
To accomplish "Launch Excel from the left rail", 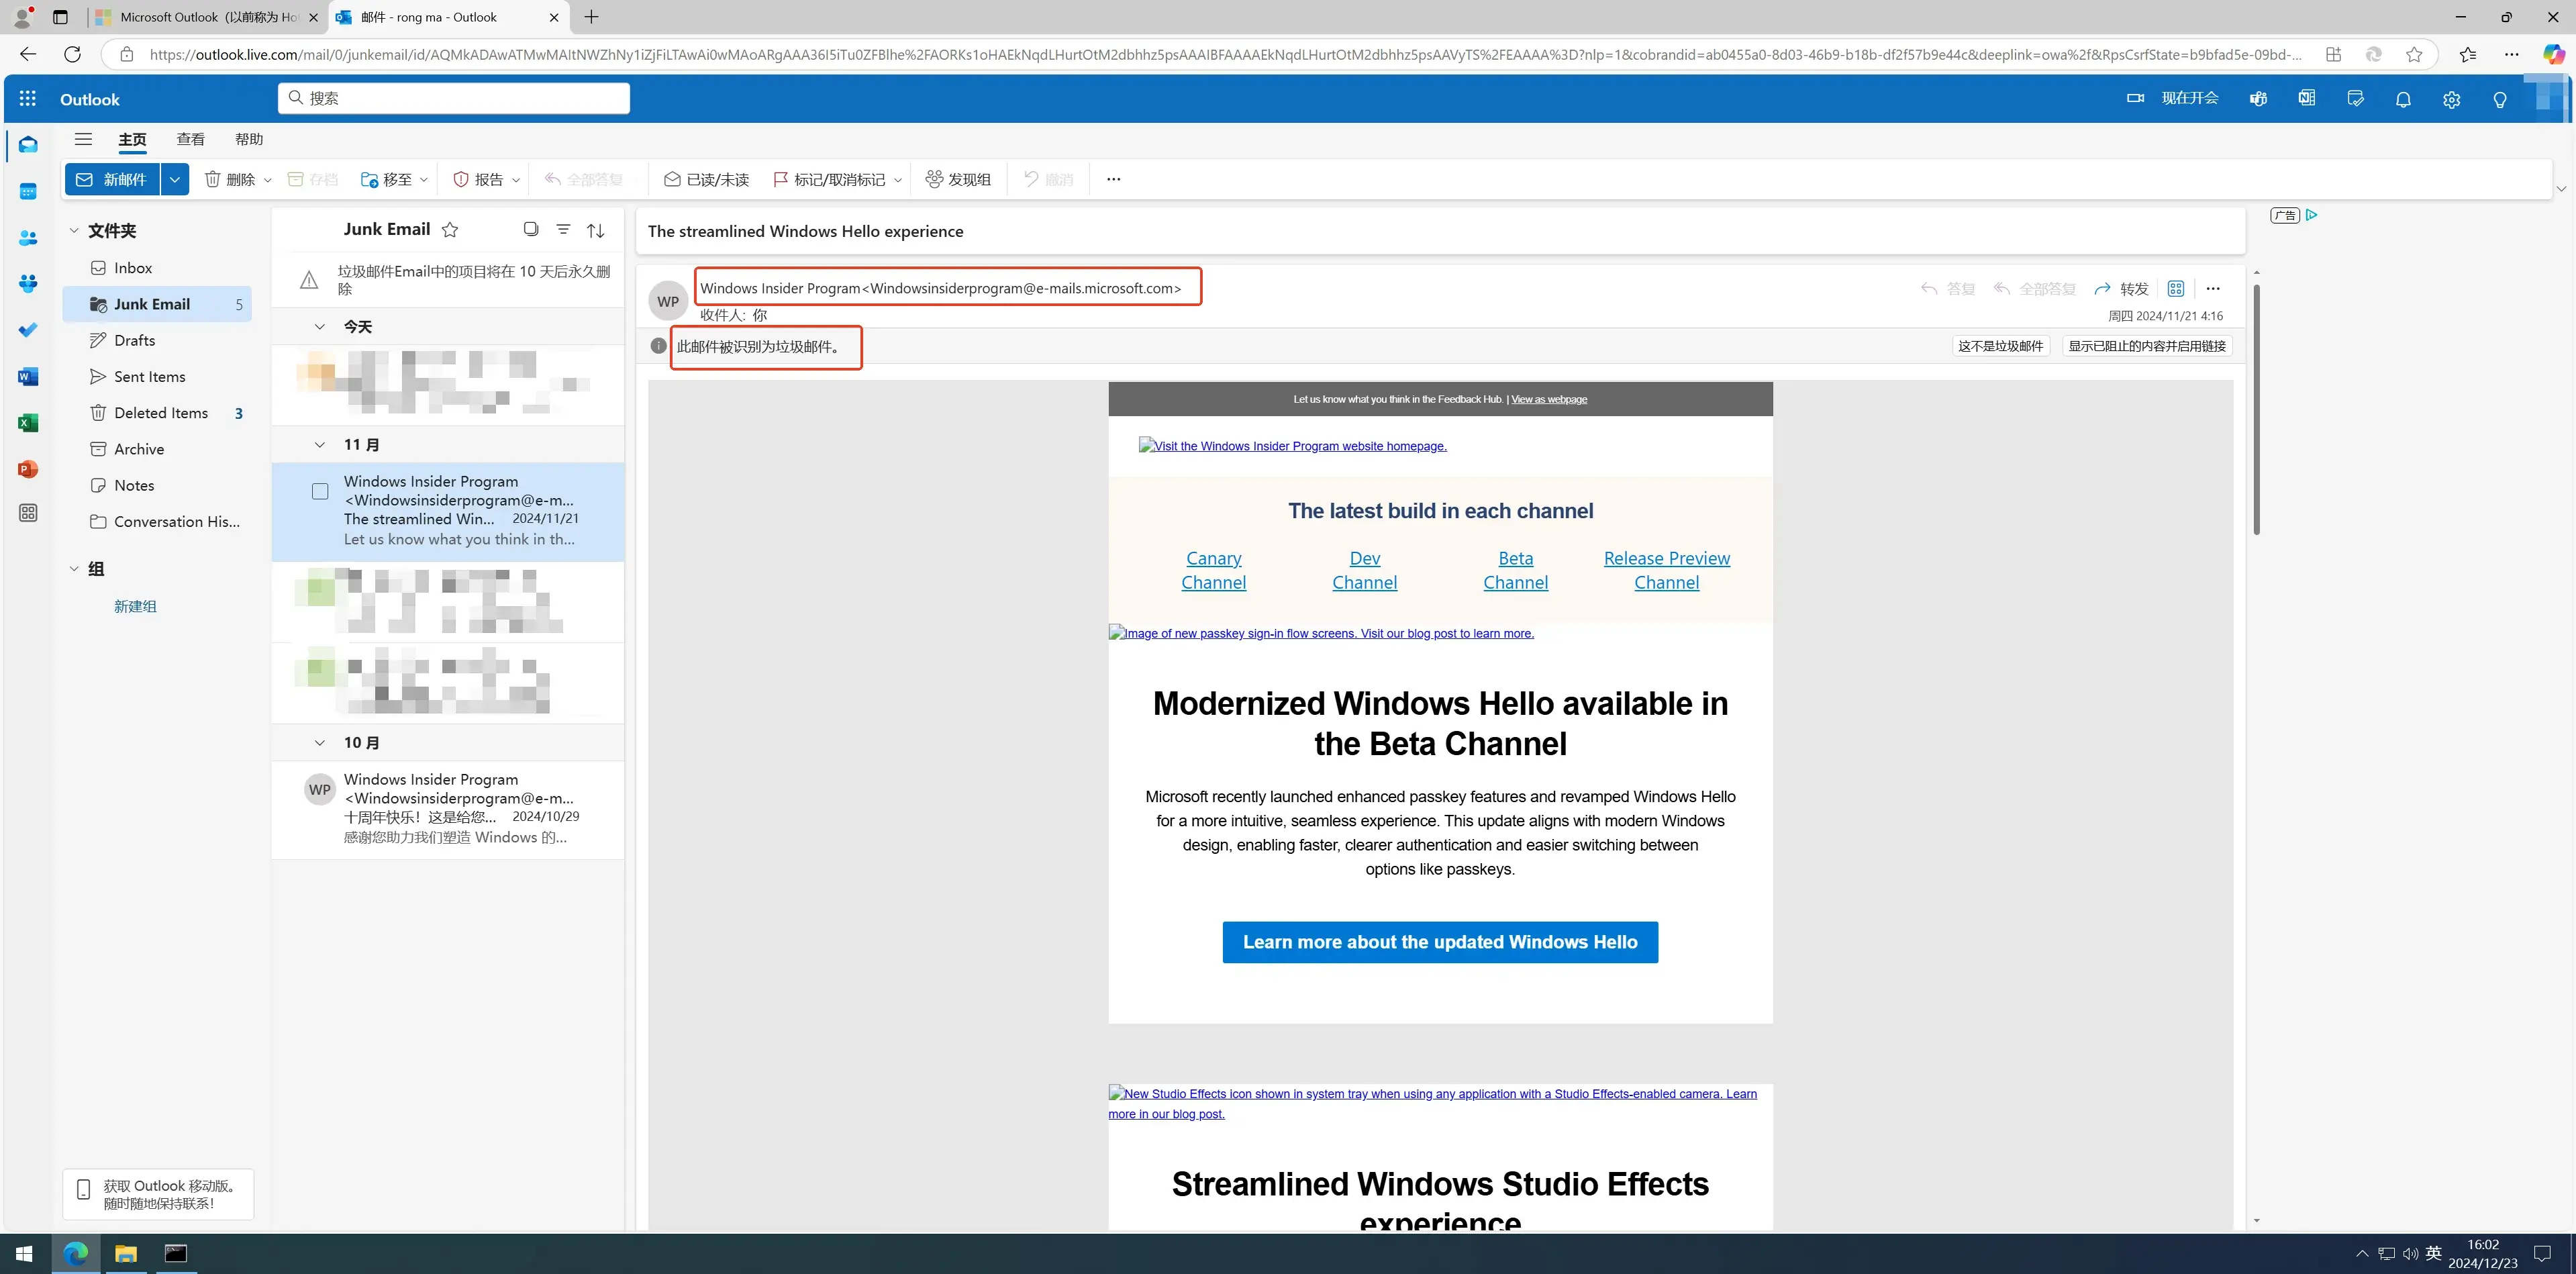I will (x=28, y=423).
